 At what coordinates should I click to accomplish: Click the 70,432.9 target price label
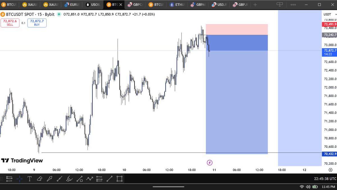coord(330,154)
